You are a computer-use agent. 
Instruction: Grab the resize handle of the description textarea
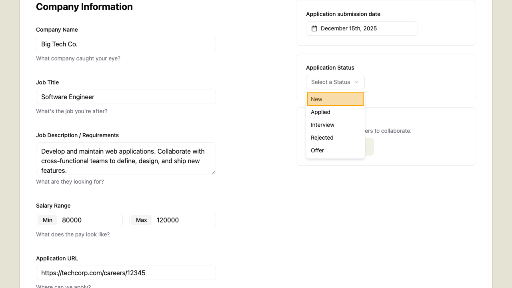pyautogui.click(x=214, y=172)
